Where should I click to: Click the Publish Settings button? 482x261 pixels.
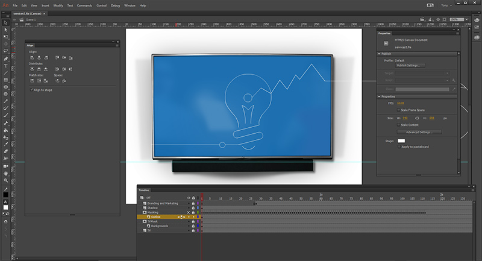410,66
